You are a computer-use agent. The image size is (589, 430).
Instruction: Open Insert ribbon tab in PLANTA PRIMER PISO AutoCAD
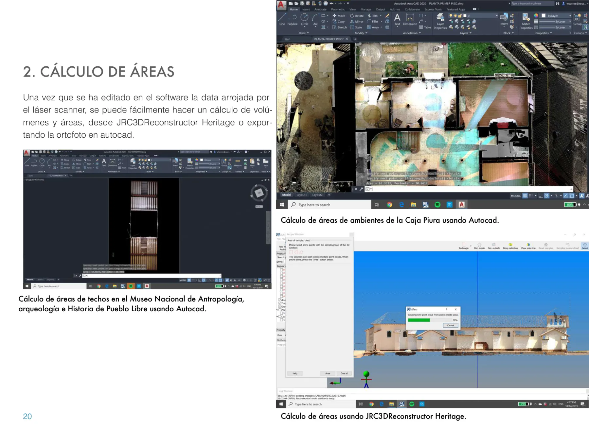click(x=306, y=9)
